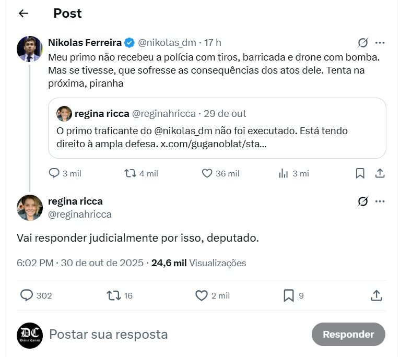This screenshot has width=400, height=357.
Task: Click Grok icon on regina ricca's reply
Action: [x=362, y=201]
